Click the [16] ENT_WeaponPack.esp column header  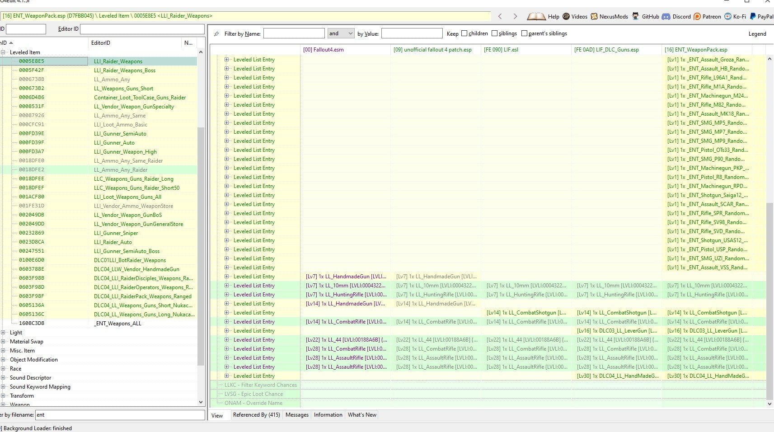pos(707,50)
